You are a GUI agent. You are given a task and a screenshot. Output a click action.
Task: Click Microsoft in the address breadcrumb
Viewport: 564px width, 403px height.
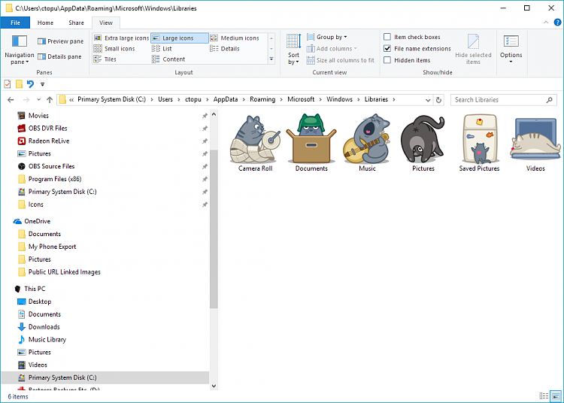pos(301,99)
